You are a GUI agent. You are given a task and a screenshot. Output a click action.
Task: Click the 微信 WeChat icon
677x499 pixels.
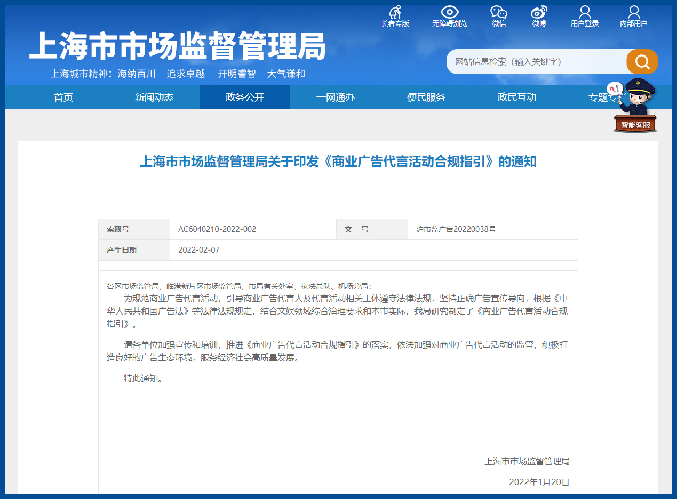[499, 12]
